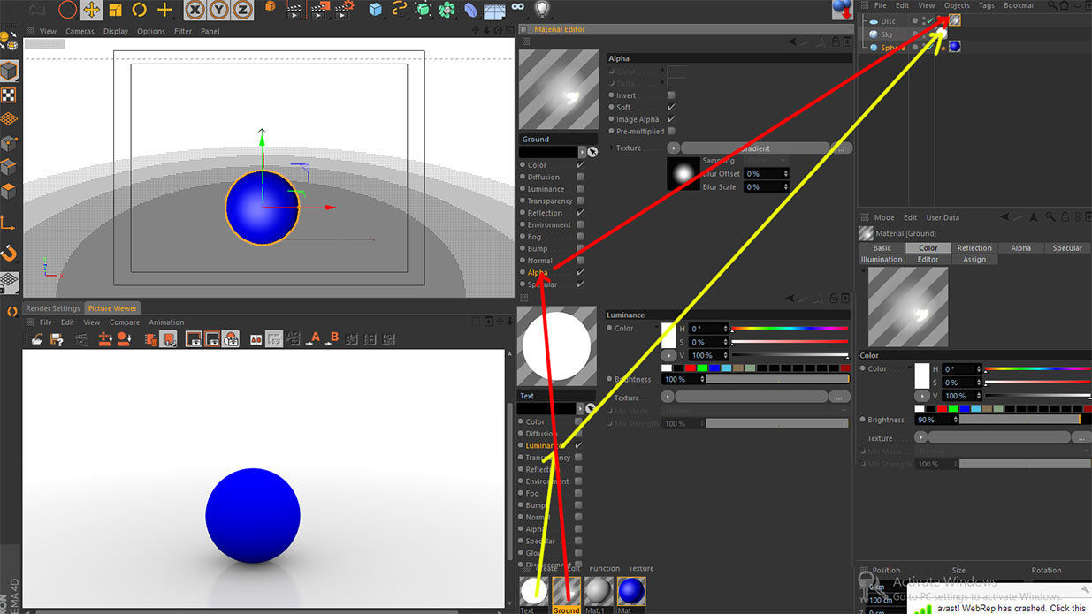Open image icon in Picture Viewer
The height and width of the screenshot is (614, 1092).
click(x=37, y=338)
